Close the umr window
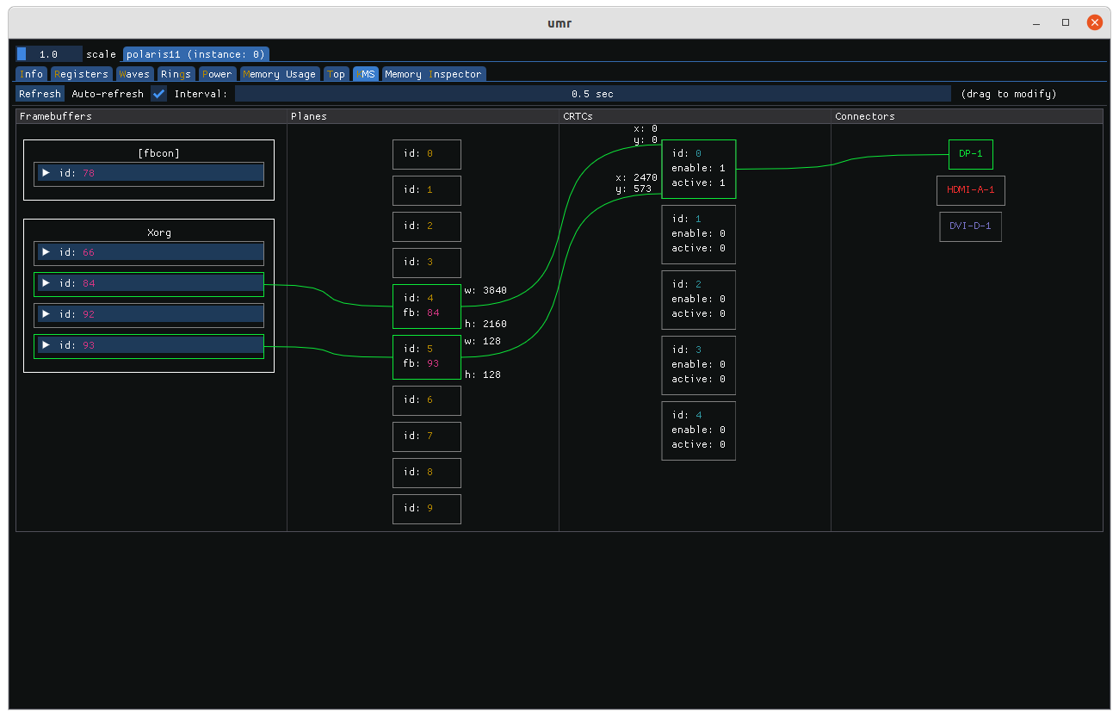 pos(1095,22)
